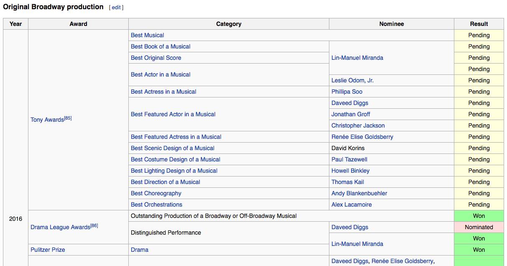507x266 pixels.
Task: Open Lin-Manuel Miranda link in Drama League rows
Action: (357, 244)
